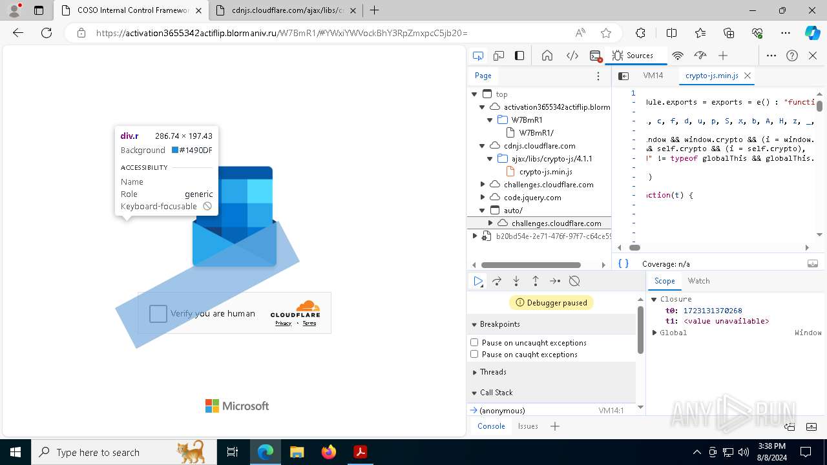Viewport: 827px width, 465px height.
Task: Add more tools with DevTools plus button
Action: point(723,56)
